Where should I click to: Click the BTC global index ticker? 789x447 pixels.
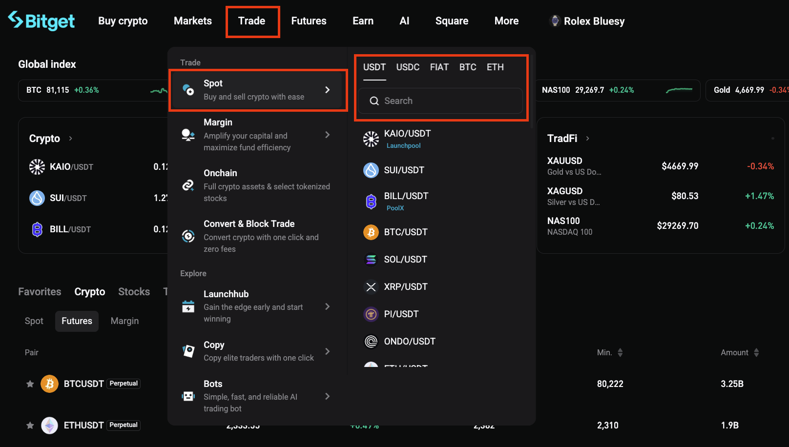93,90
